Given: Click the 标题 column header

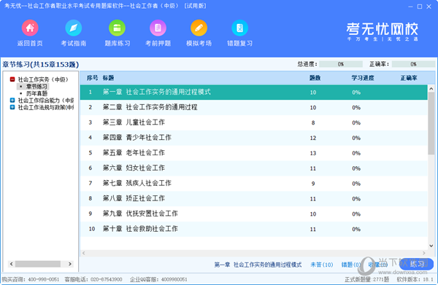Looking at the screenshot, I should click(x=108, y=78).
